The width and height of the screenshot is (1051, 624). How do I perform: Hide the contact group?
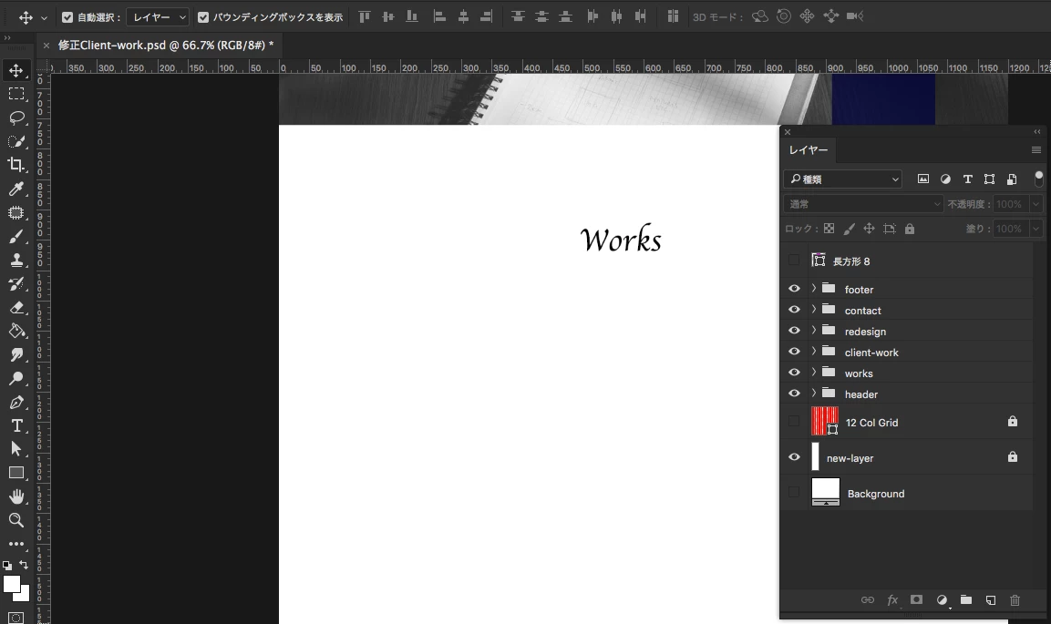pos(794,310)
